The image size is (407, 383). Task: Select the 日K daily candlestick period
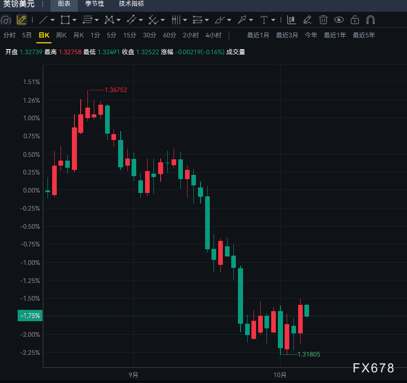click(x=44, y=35)
